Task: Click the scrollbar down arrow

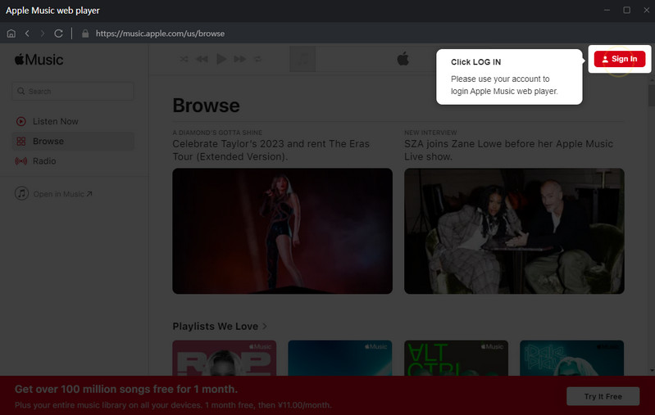Action: point(652,370)
